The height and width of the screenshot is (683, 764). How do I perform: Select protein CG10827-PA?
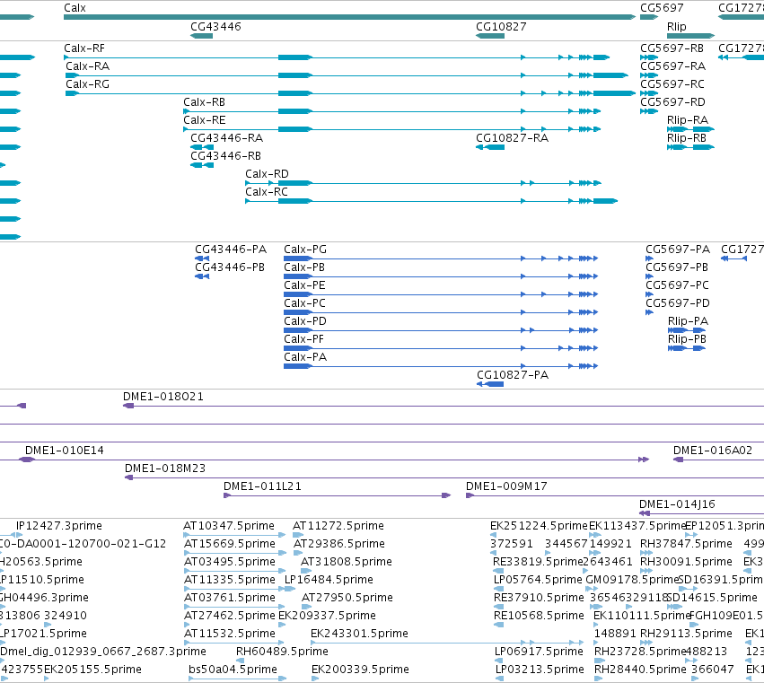tap(513, 375)
